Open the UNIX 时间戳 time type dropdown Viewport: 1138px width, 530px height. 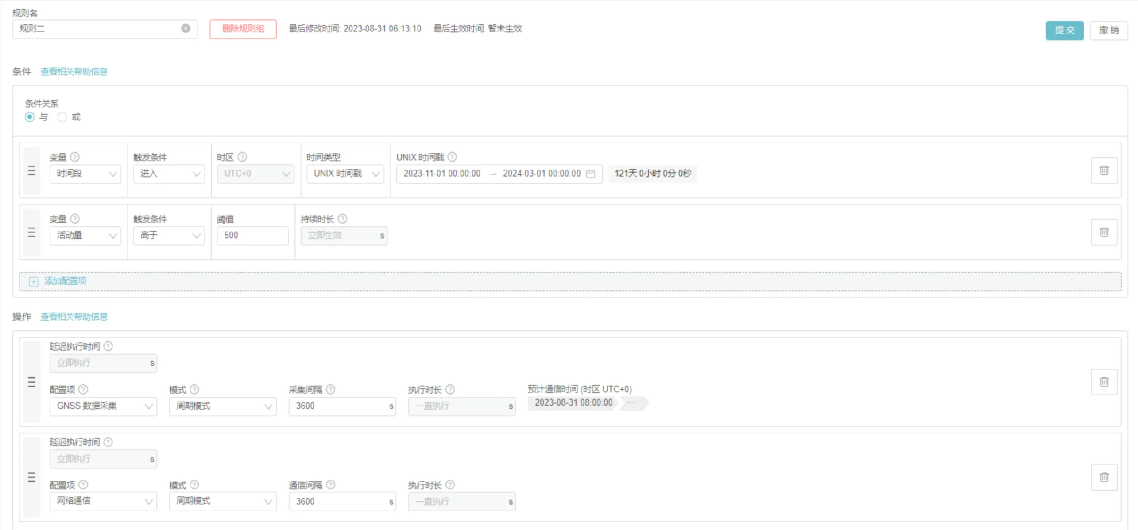pyautogui.click(x=345, y=174)
